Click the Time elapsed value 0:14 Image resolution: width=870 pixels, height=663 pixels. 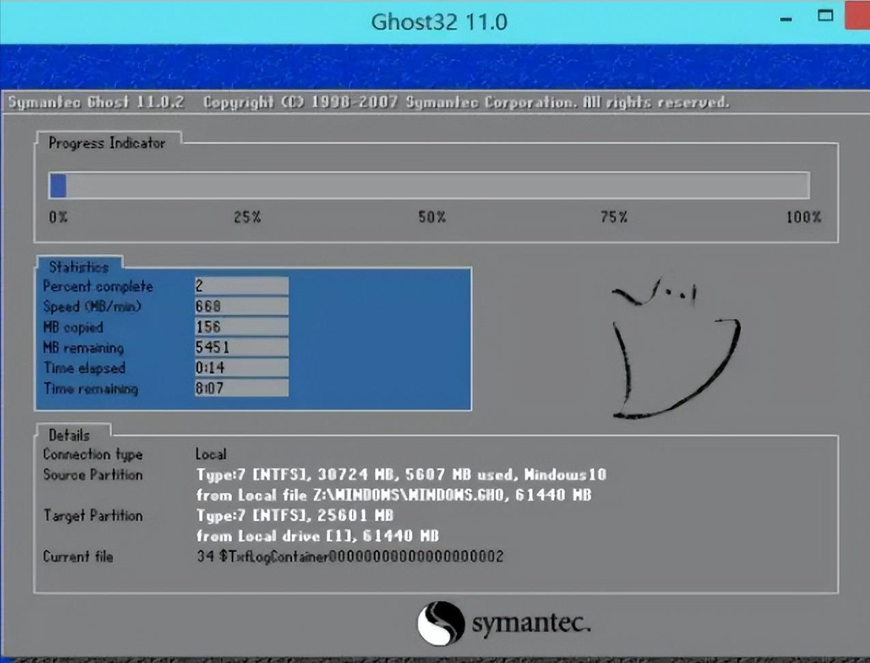tap(242, 368)
